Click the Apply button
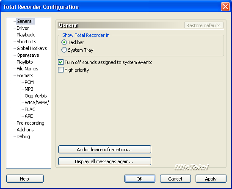Image resolution: width=232 pixels, height=189 pixels. click(x=211, y=179)
